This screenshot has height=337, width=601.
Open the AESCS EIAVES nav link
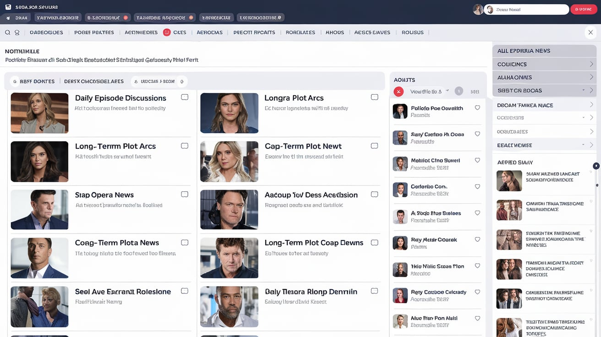pos(372,33)
